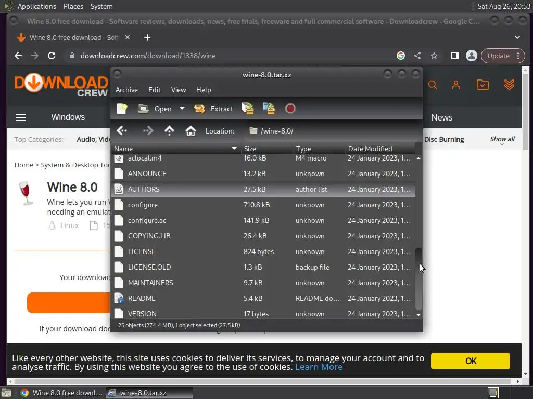Select the AUTHORS file
The image size is (533, 399).
[x=263, y=189]
